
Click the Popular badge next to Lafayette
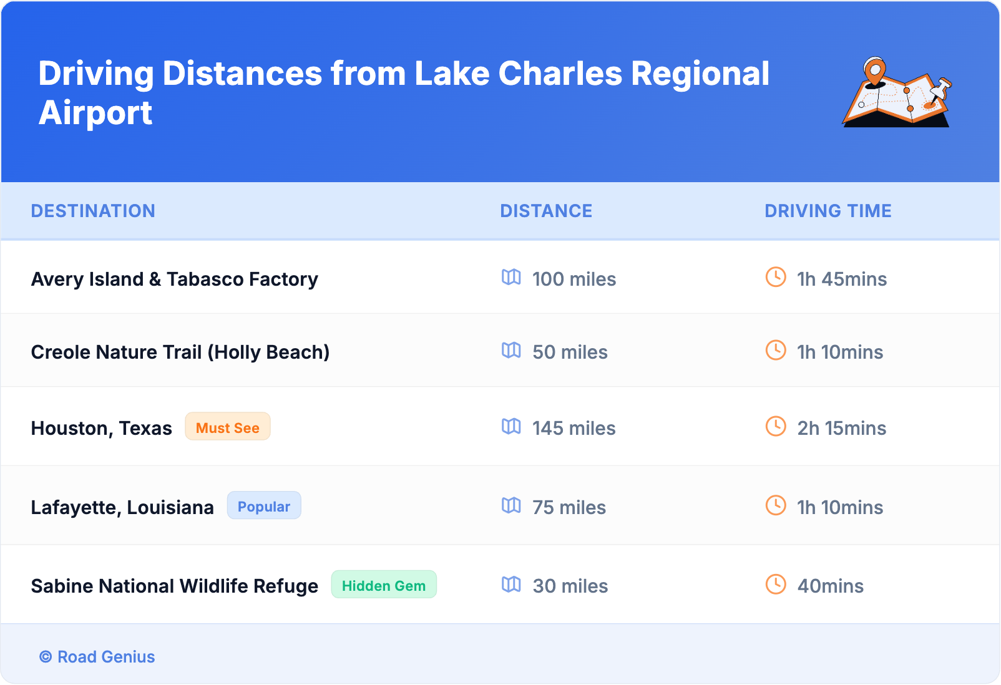(264, 506)
